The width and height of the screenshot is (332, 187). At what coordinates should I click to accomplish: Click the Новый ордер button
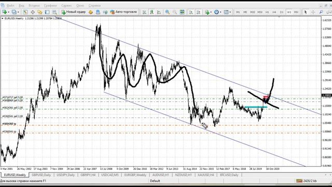tap(74, 12)
